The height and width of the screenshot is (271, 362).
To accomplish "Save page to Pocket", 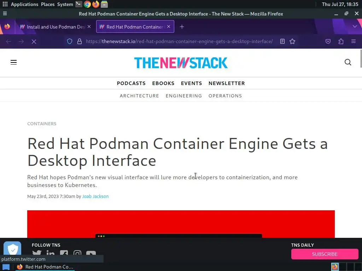I will [x=328, y=42].
